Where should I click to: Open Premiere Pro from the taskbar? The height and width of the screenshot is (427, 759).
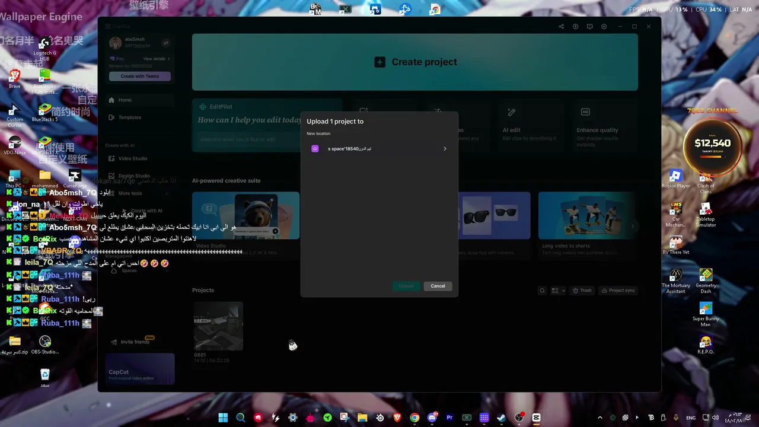449,418
